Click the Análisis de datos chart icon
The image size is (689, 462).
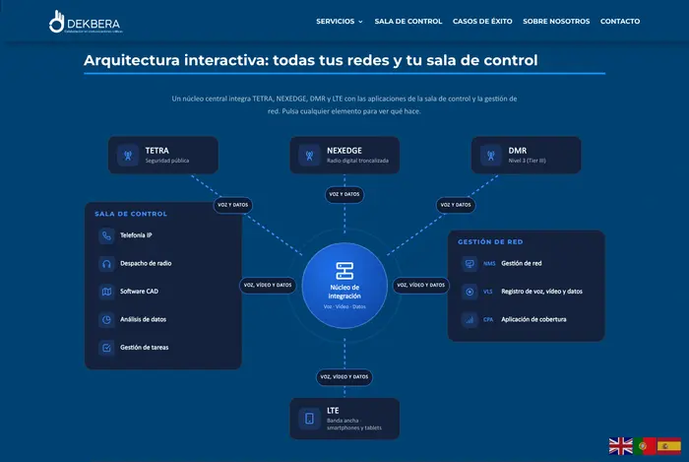[106, 319]
